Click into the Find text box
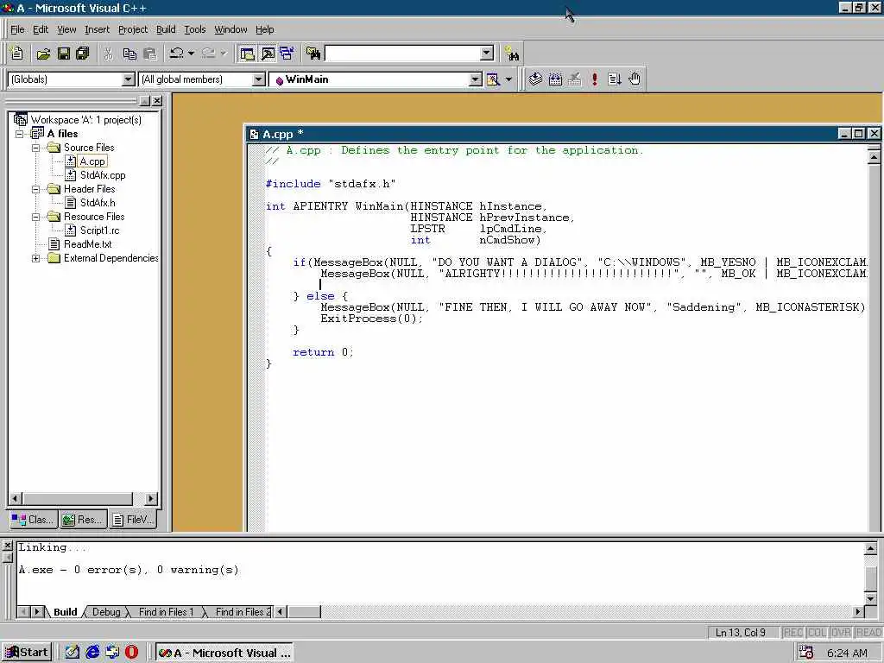 (x=402, y=54)
